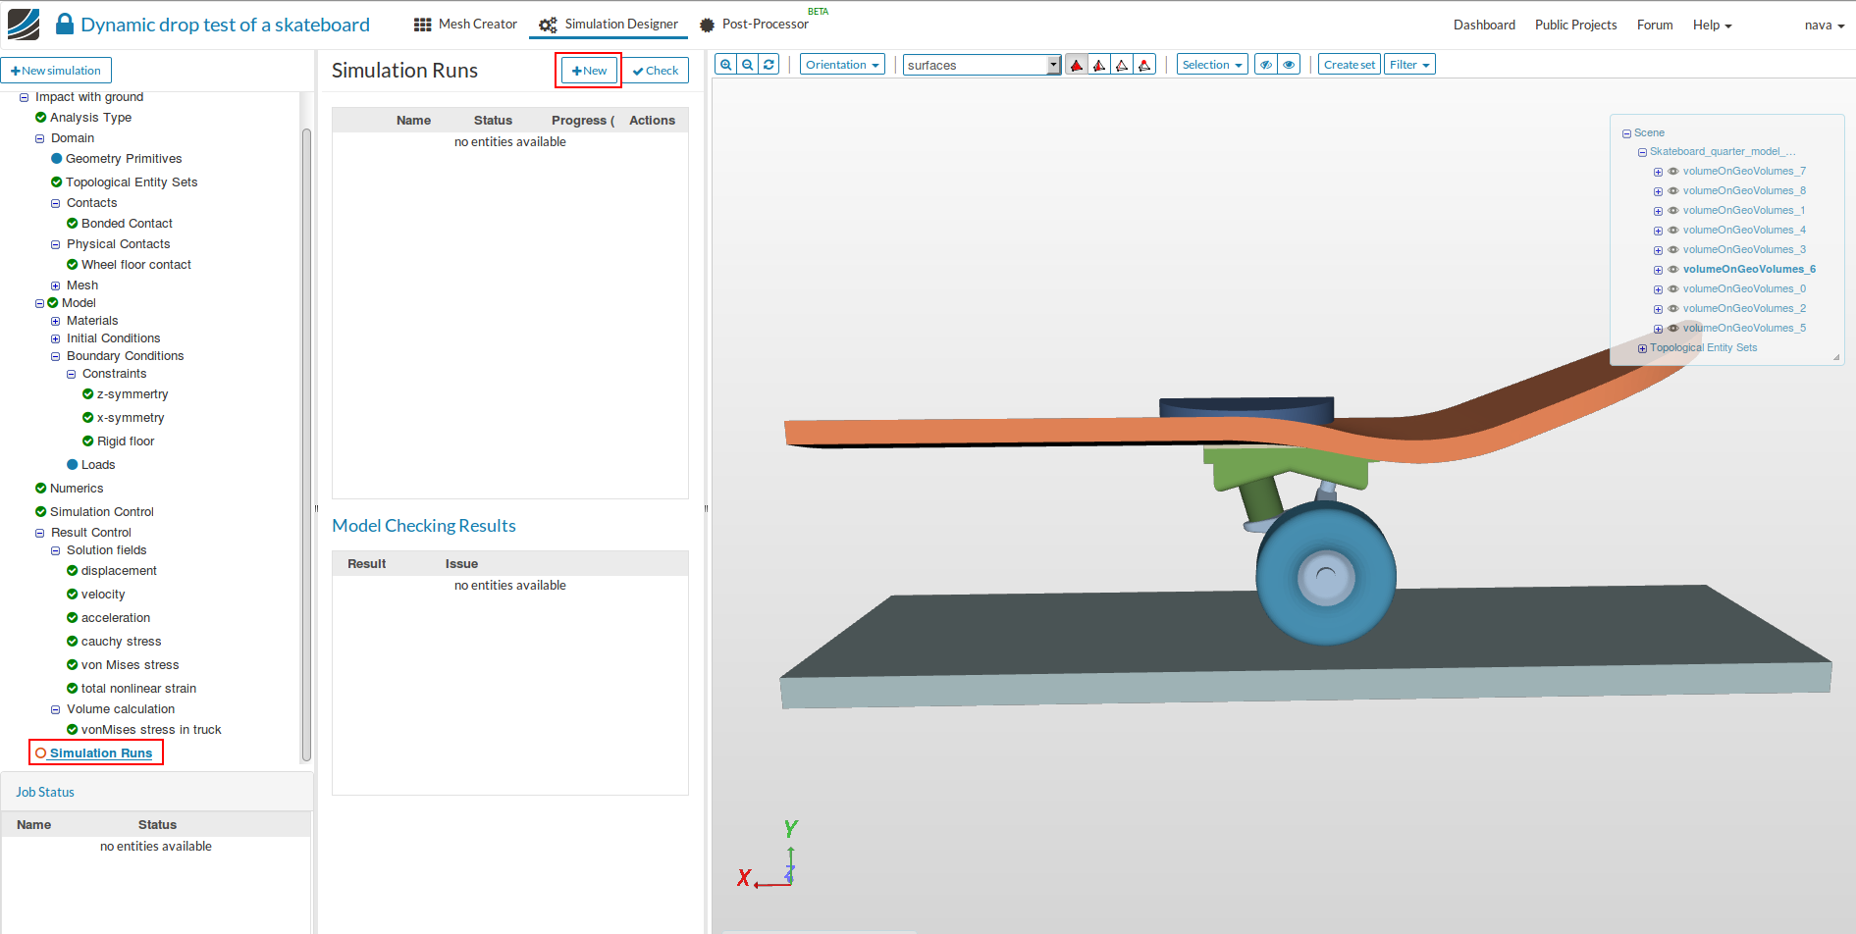Expand the Mesh tree node
Viewport: 1856px width, 934px height.
pos(55,286)
